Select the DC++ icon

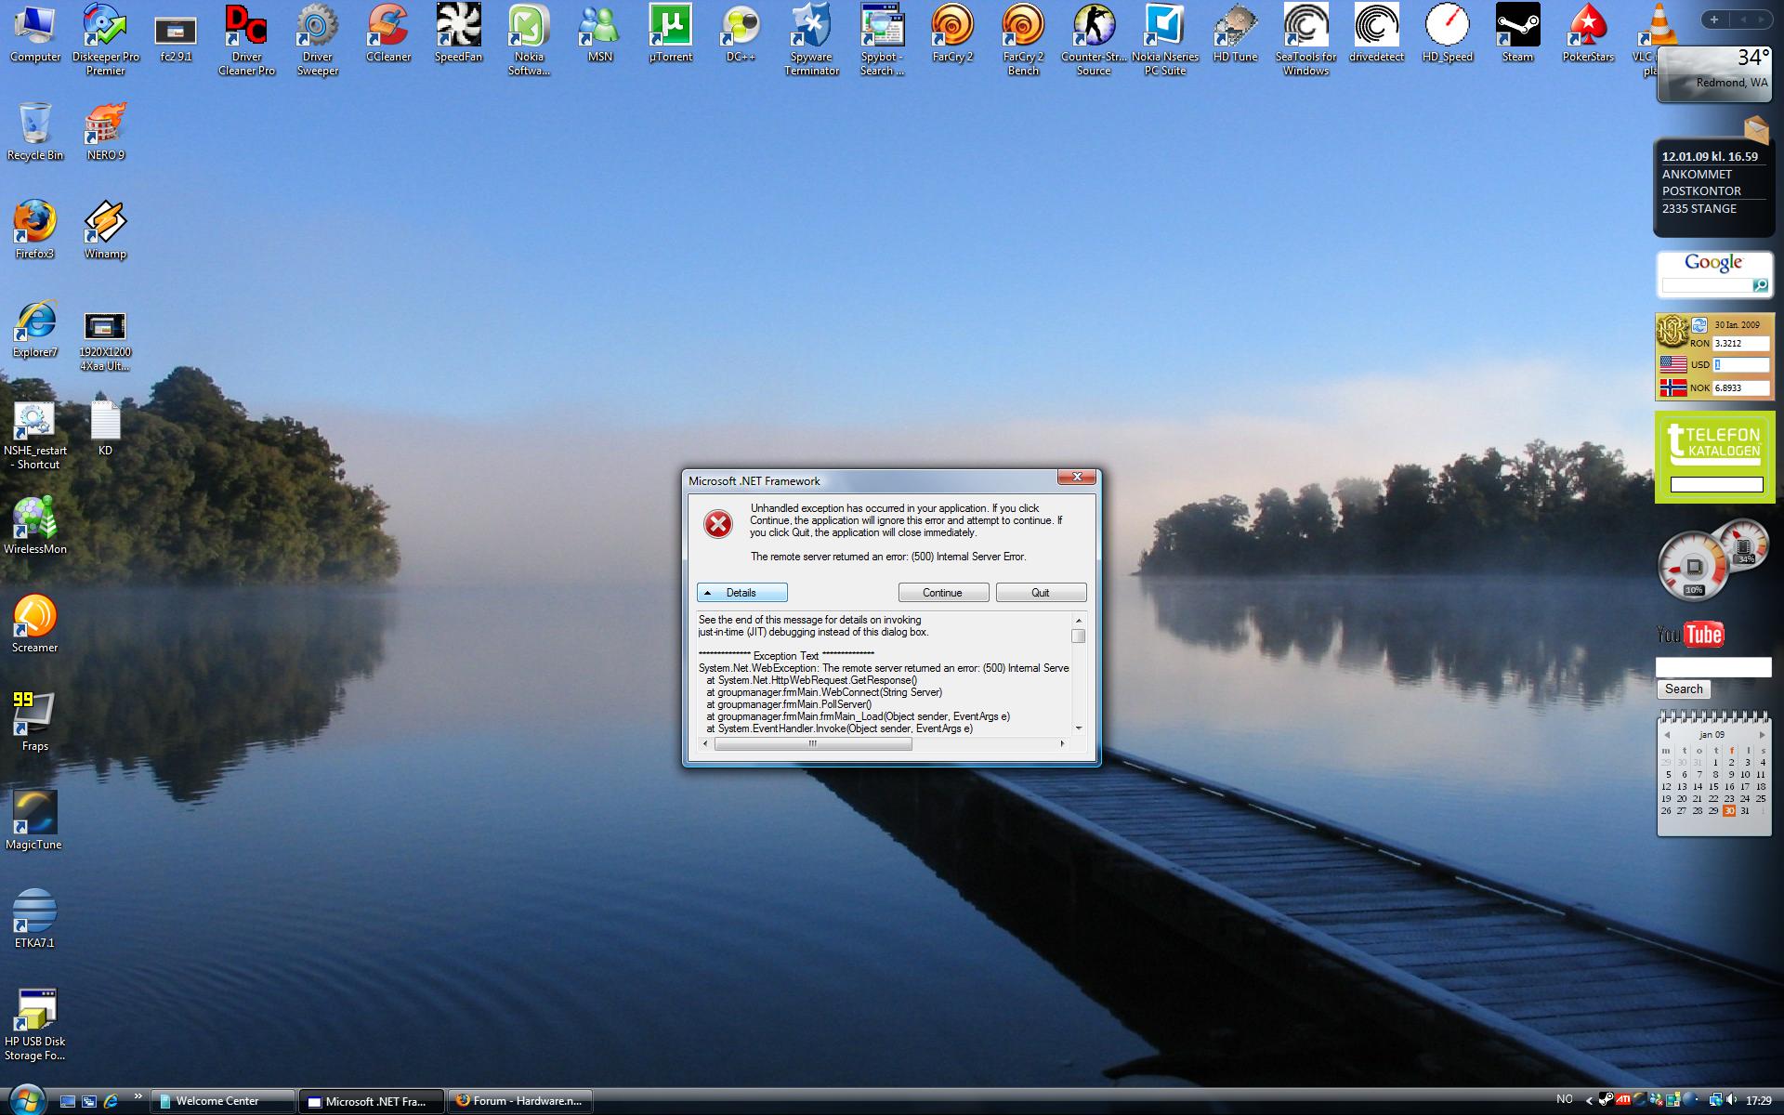741,34
